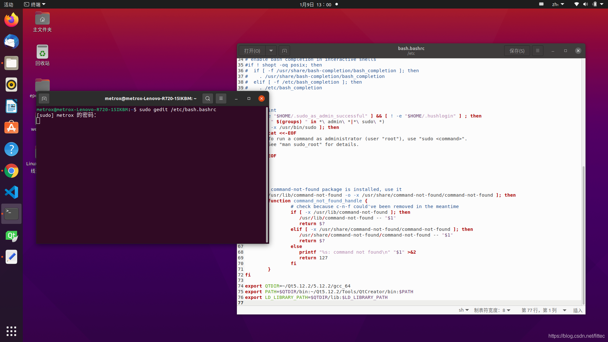Viewport: 608px width, 342px height.
Task: Open Files manager in the dock
Action: tap(11, 63)
